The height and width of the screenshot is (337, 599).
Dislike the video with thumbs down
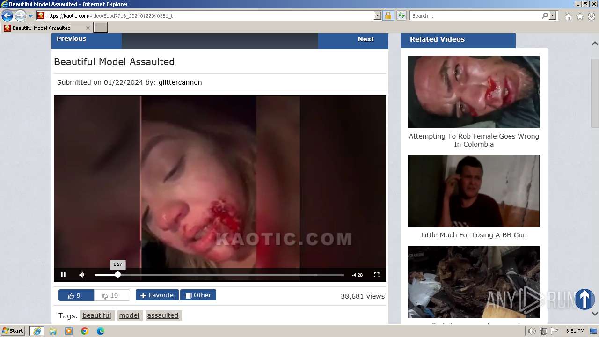pyautogui.click(x=112, y=295)
